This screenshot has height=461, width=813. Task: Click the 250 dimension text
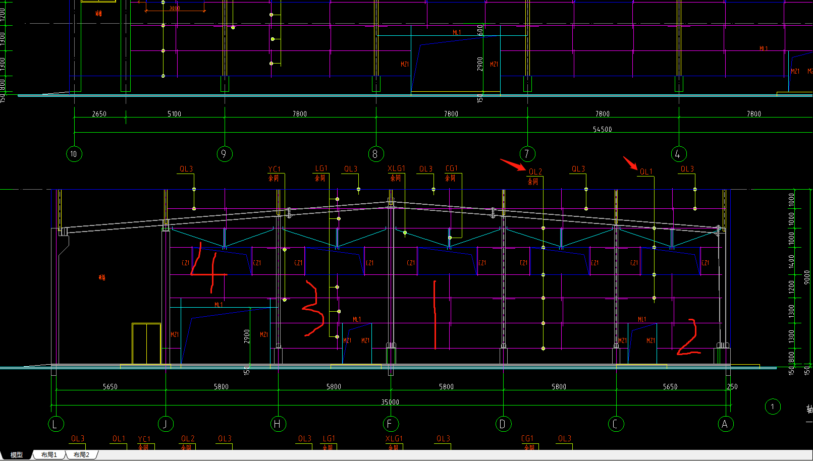(x=732, y=387)
